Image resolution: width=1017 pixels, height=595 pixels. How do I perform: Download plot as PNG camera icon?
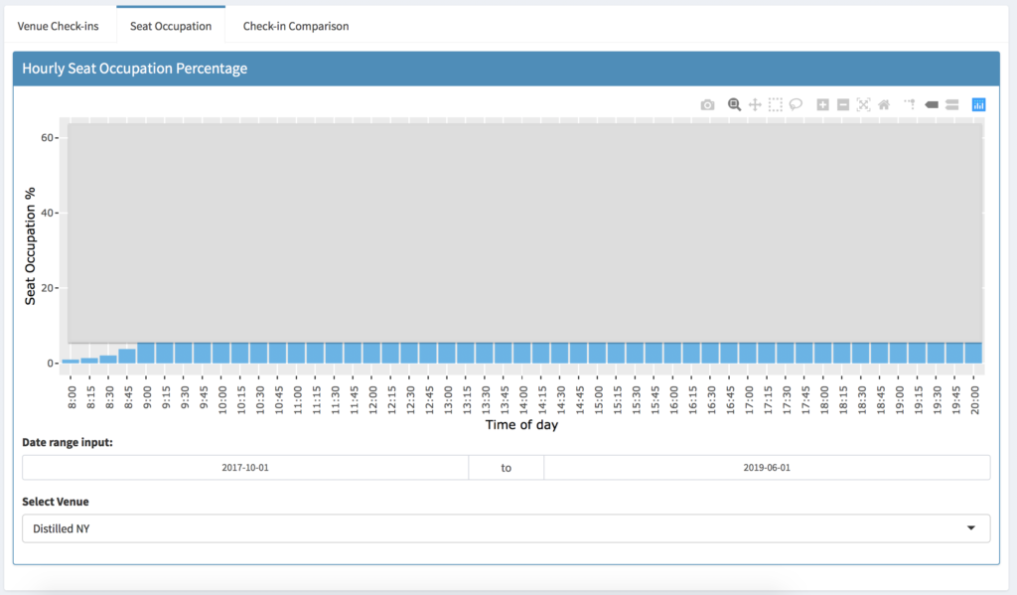tap(707, 104)
